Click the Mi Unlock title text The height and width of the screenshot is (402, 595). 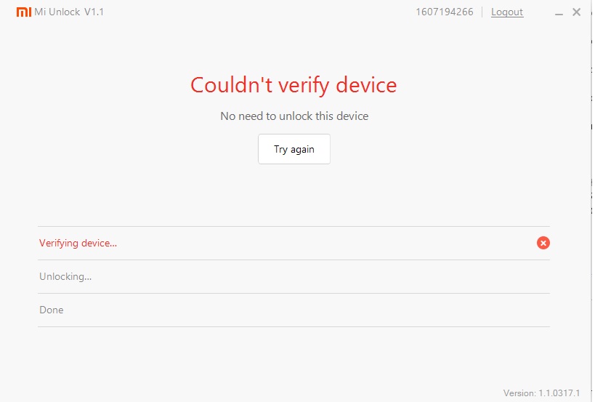[57, 12]
